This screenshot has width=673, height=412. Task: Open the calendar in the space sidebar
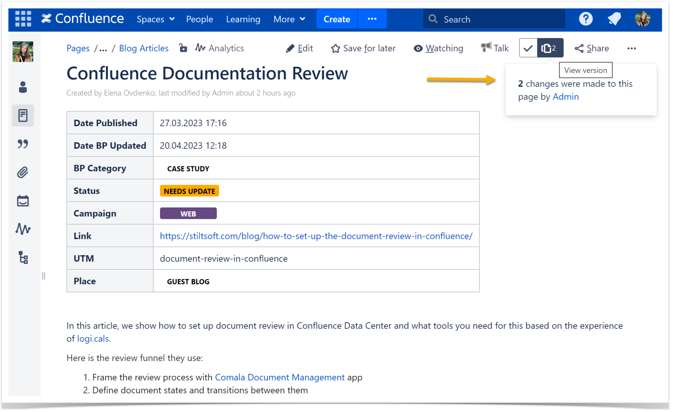[23, 201]
